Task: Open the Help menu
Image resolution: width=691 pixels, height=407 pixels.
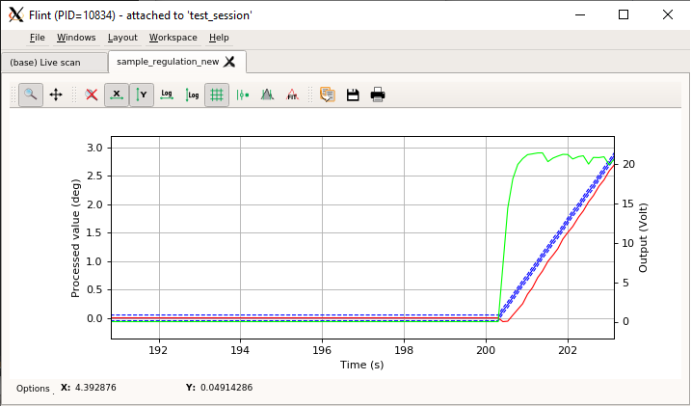Action: pyautogui.click(x=219, y=38)
